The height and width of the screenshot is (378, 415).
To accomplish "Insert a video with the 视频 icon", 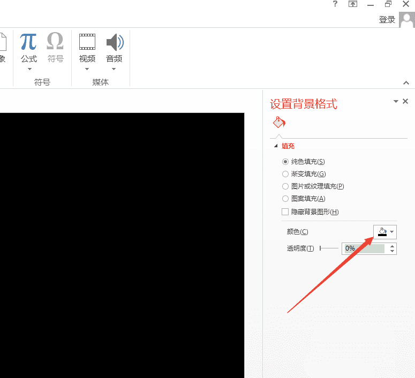I will (87, 42).
